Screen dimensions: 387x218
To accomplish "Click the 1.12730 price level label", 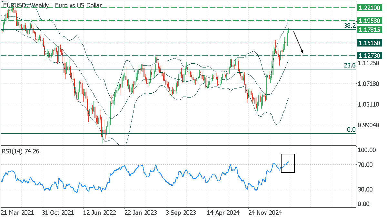I will pos(370,55).
